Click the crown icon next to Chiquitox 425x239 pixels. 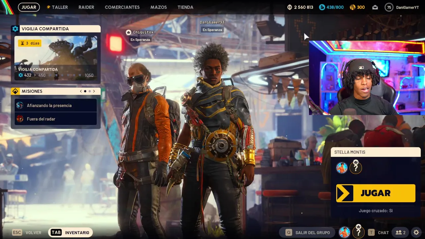pyautogui.click(x=128, y=32)
